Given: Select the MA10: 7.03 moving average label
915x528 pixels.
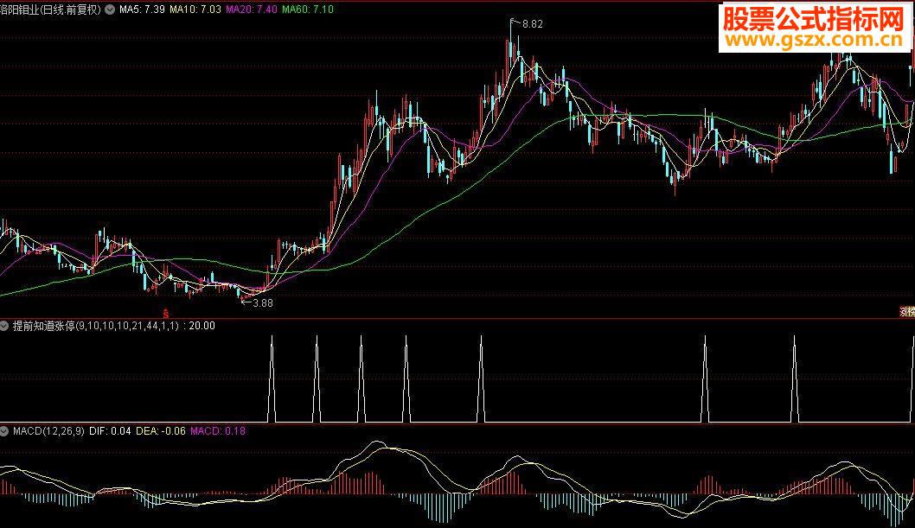Looking at the screenshot, I should (195, 10).
